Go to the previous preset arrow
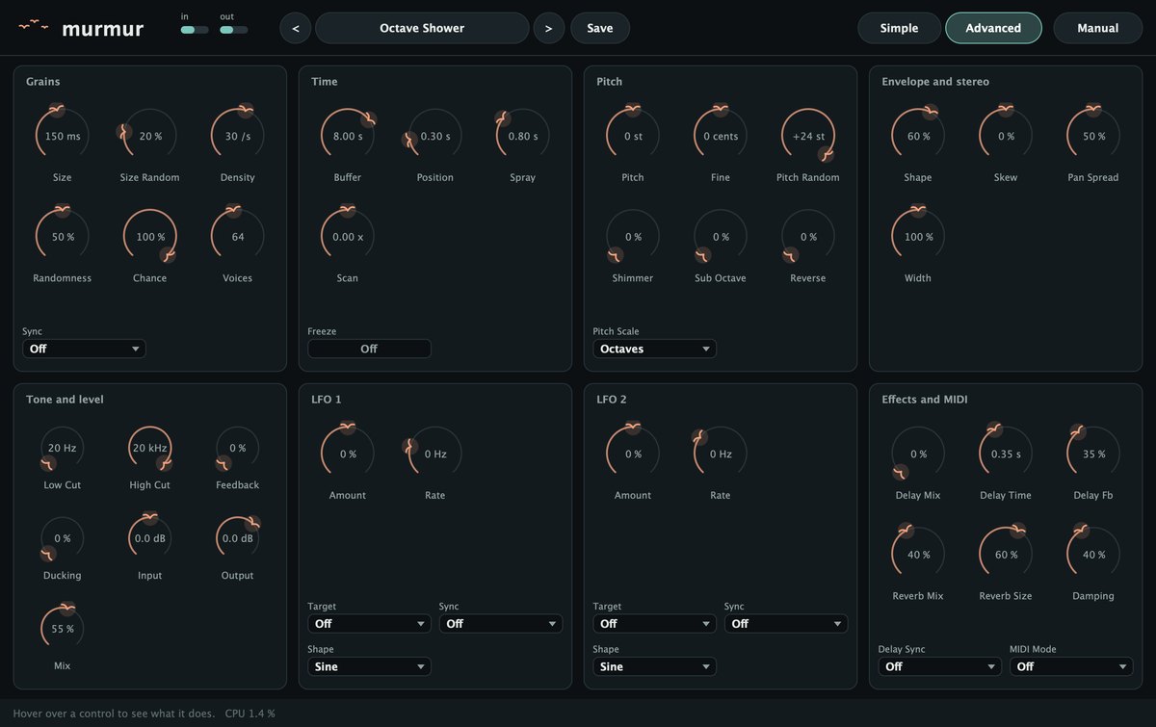Image resolution: width=1156 pixels, height=727 pixels. click(295, 28)
